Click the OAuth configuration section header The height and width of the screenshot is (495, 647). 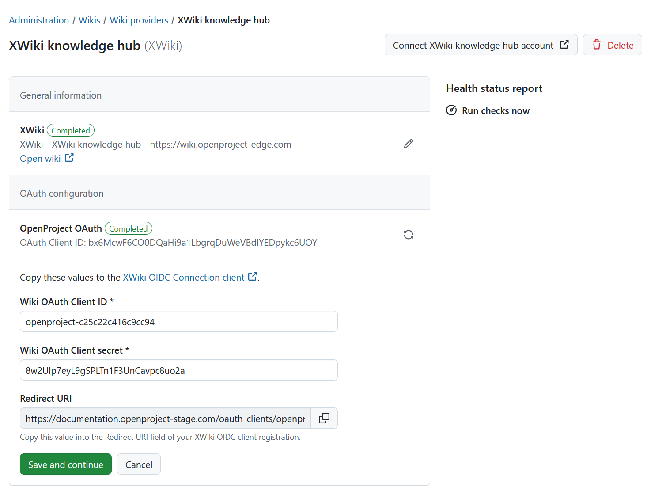[219, 193]
